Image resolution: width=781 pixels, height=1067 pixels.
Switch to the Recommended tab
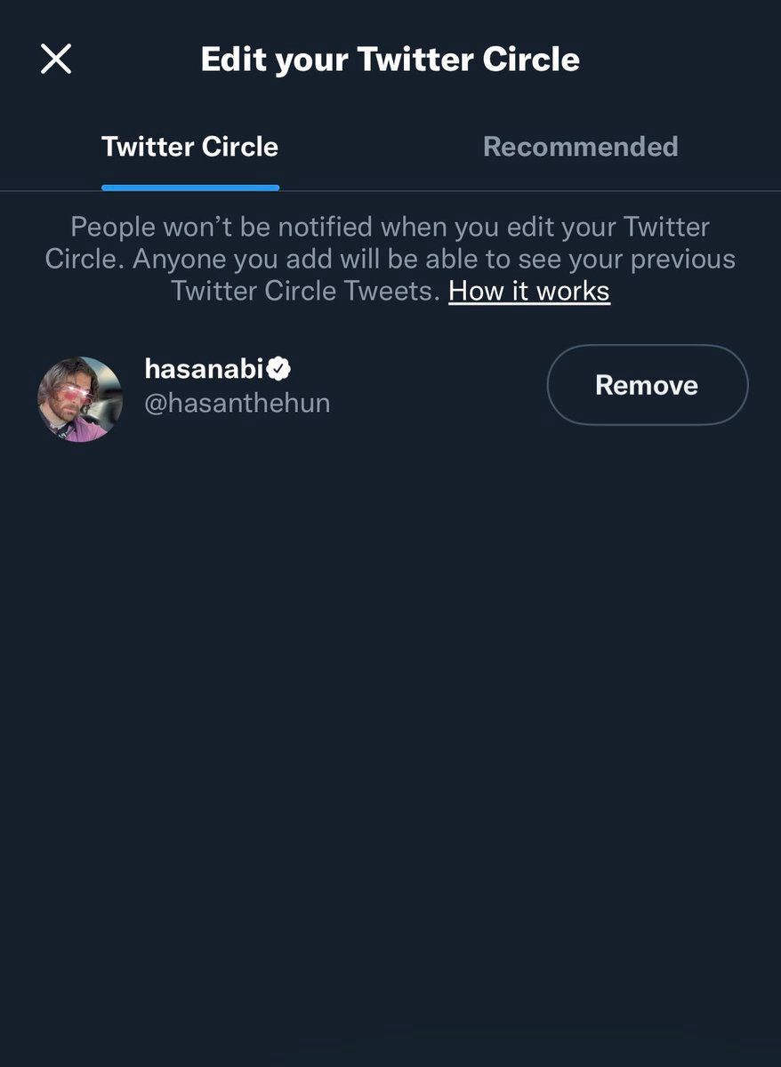tap(580, 147)
